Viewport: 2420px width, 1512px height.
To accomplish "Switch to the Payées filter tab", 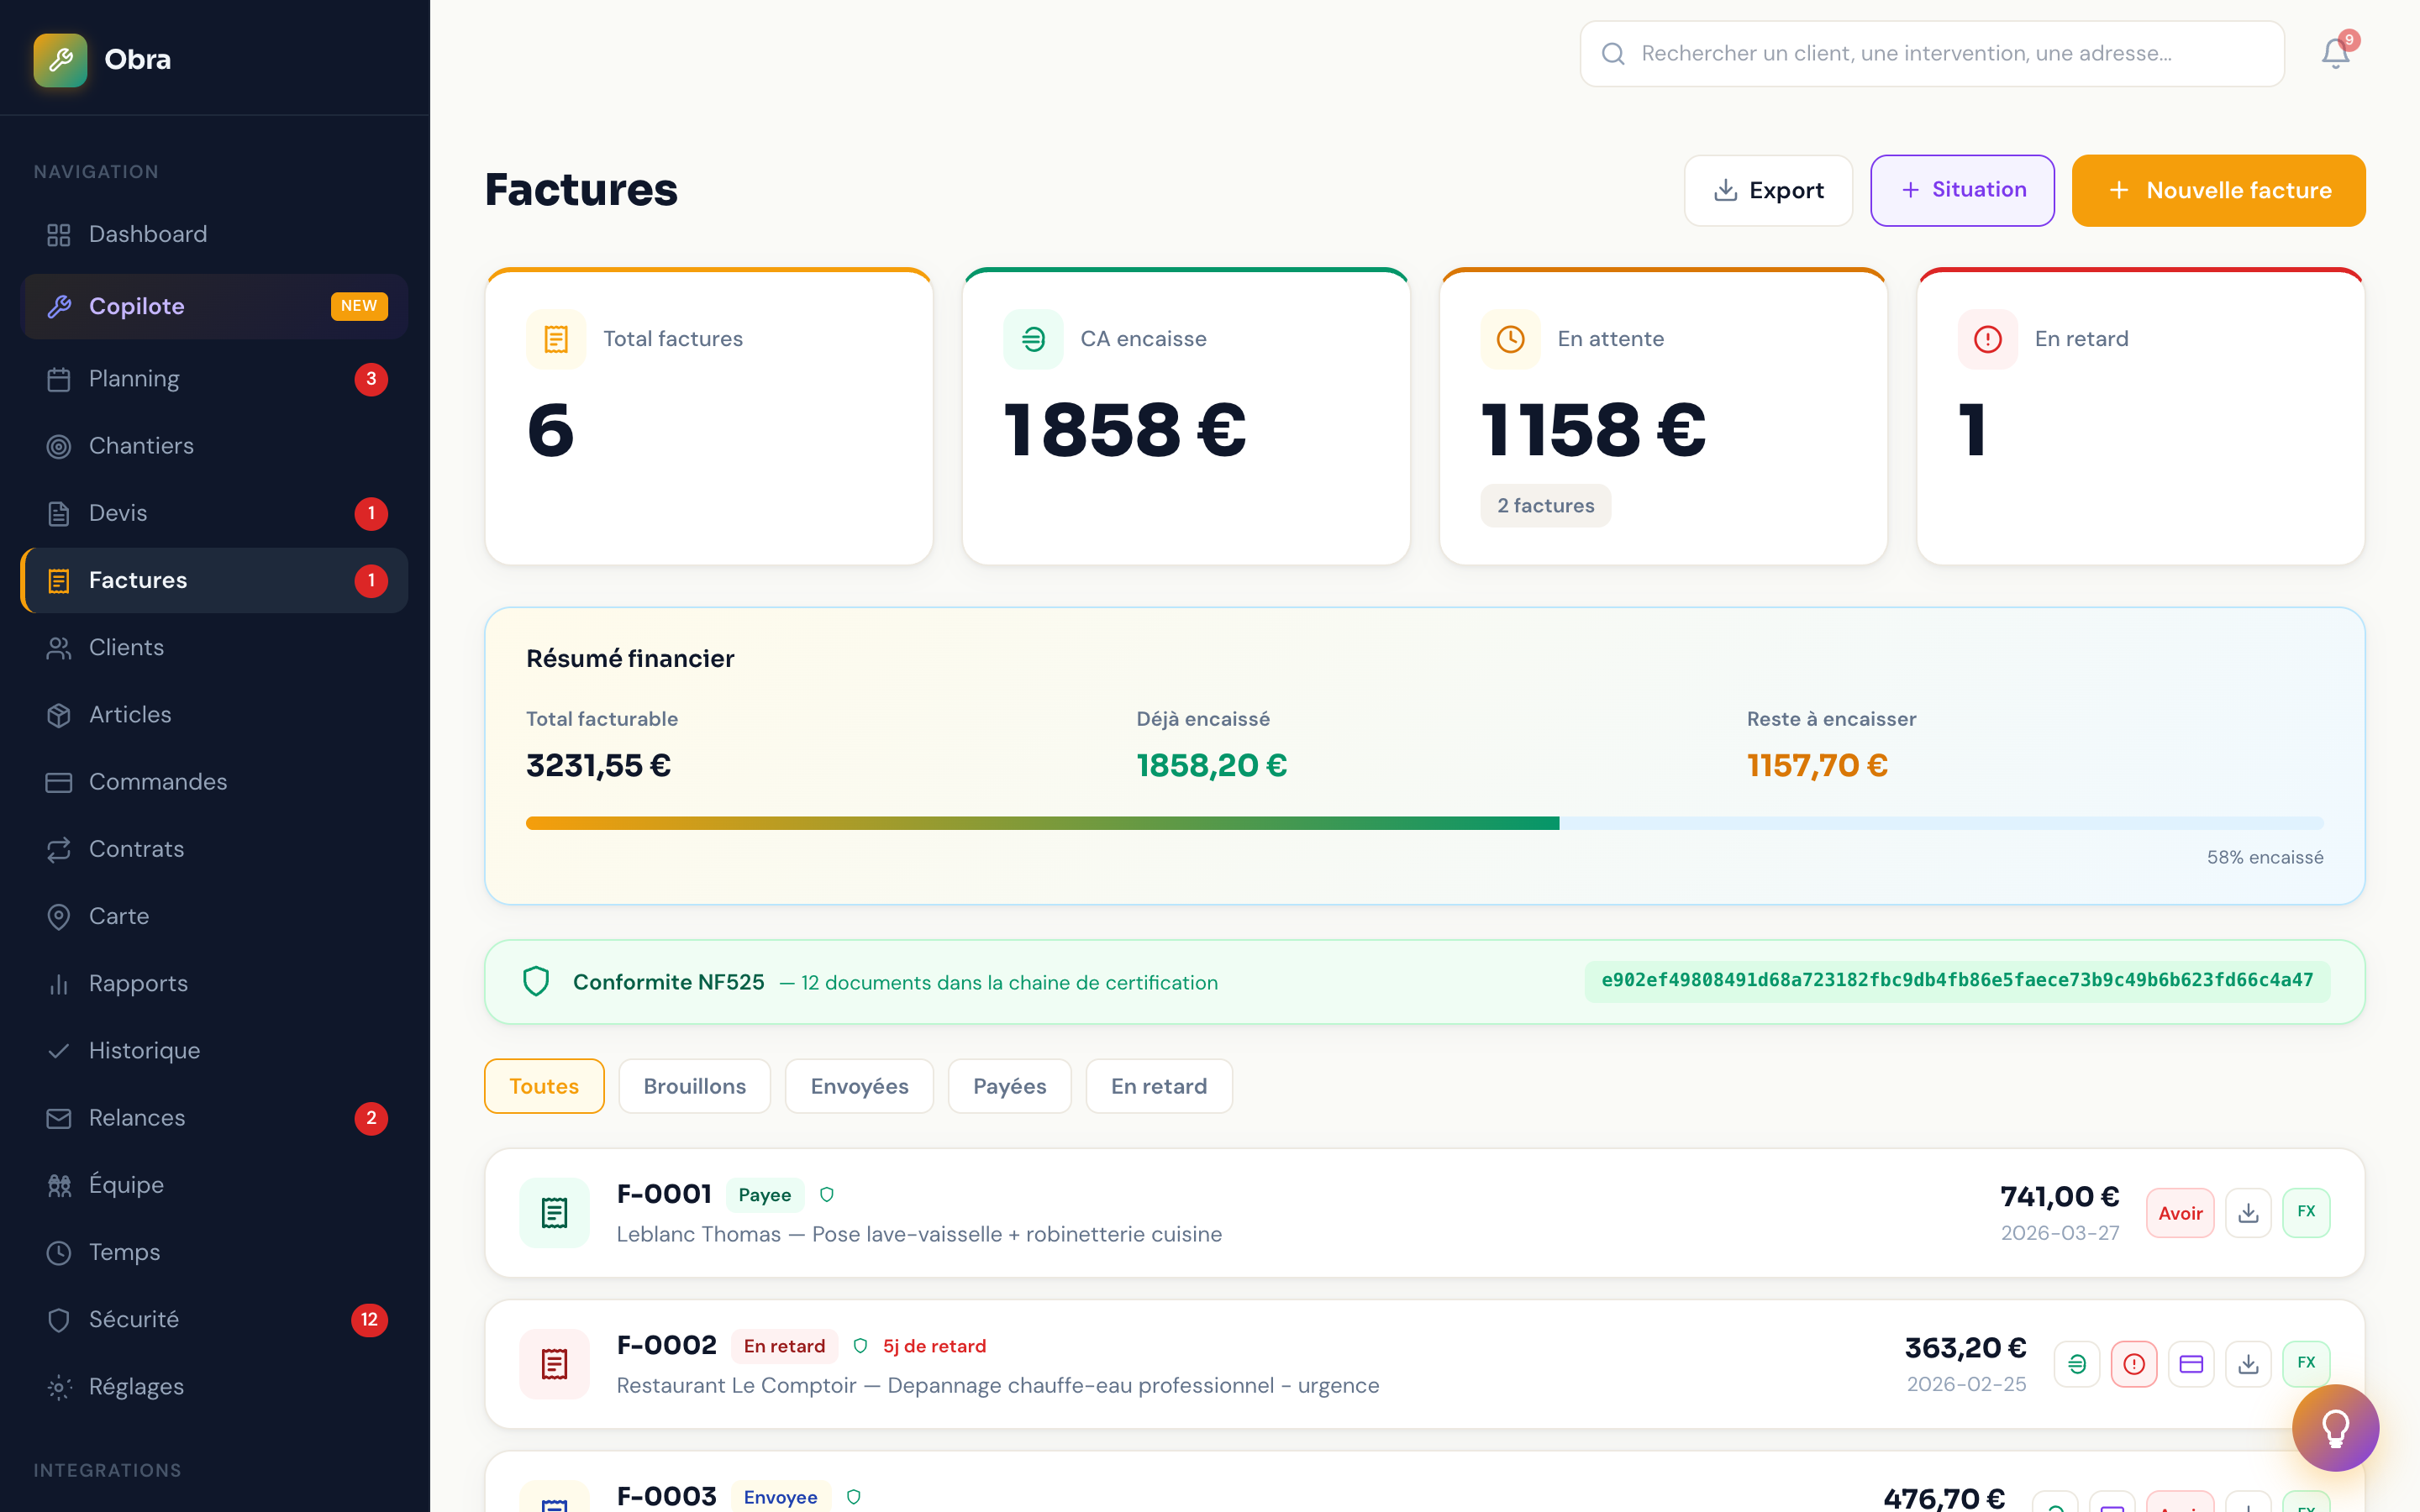I will pyautogui.click(x=1009, y=1086).
